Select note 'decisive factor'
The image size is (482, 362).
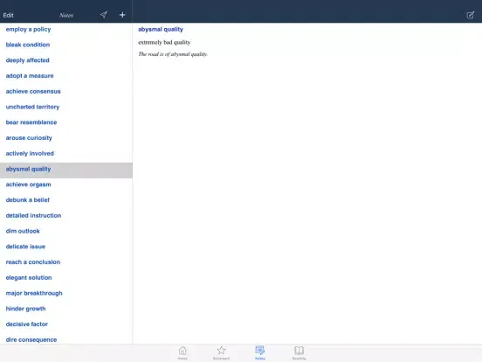[x=66, y=324]
